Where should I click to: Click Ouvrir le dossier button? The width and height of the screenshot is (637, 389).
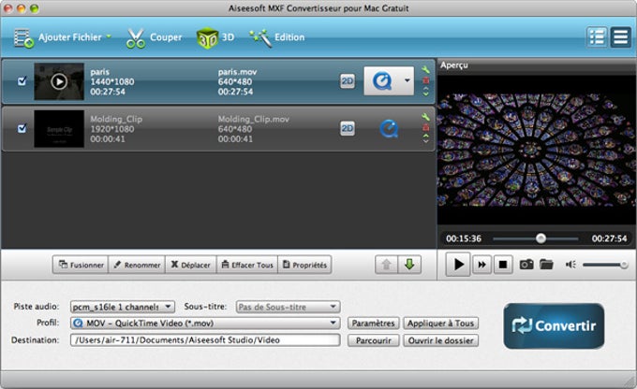coord(441,340)
